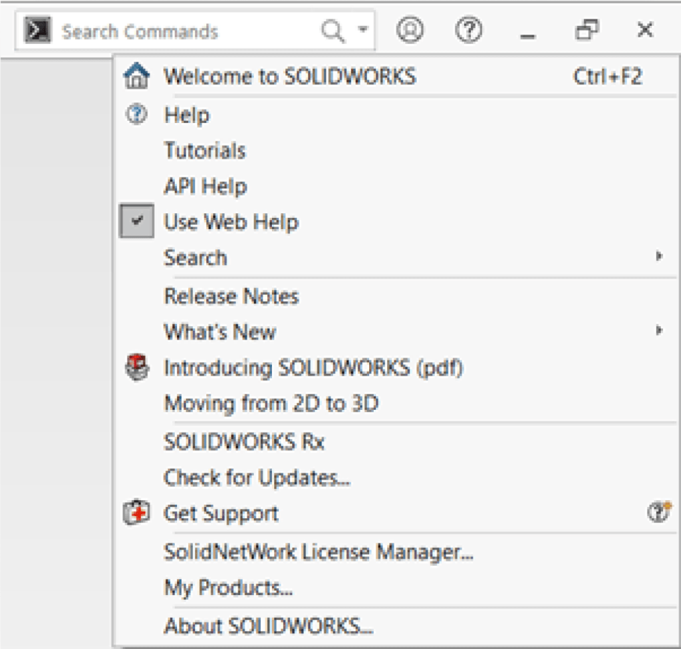Click the home icon next to Welcome to SOLIDWORKS
The image size is (681, 649).
point(137,76)
